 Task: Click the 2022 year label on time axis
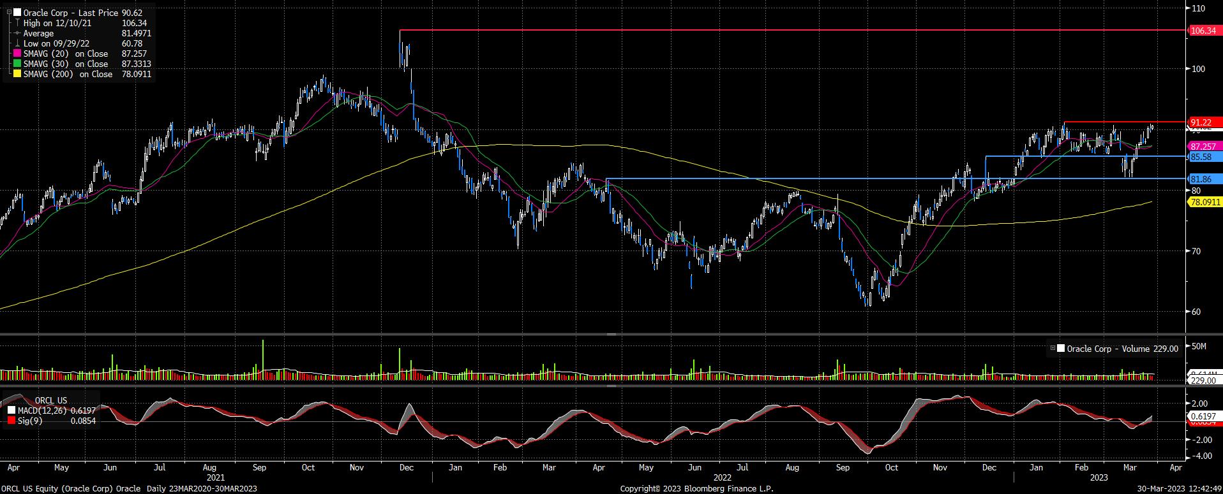(x=723, y=477)
